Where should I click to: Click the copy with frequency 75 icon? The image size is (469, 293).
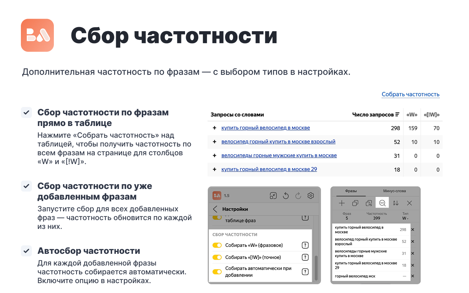pyautogui.click(x=369, y=203)
